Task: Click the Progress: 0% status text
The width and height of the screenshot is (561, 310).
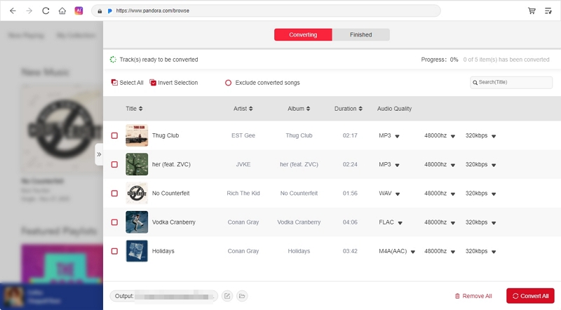Action: [x=440, y=60]
